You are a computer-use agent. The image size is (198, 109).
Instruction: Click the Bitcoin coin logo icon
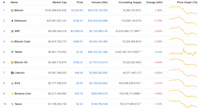[12, 10]
